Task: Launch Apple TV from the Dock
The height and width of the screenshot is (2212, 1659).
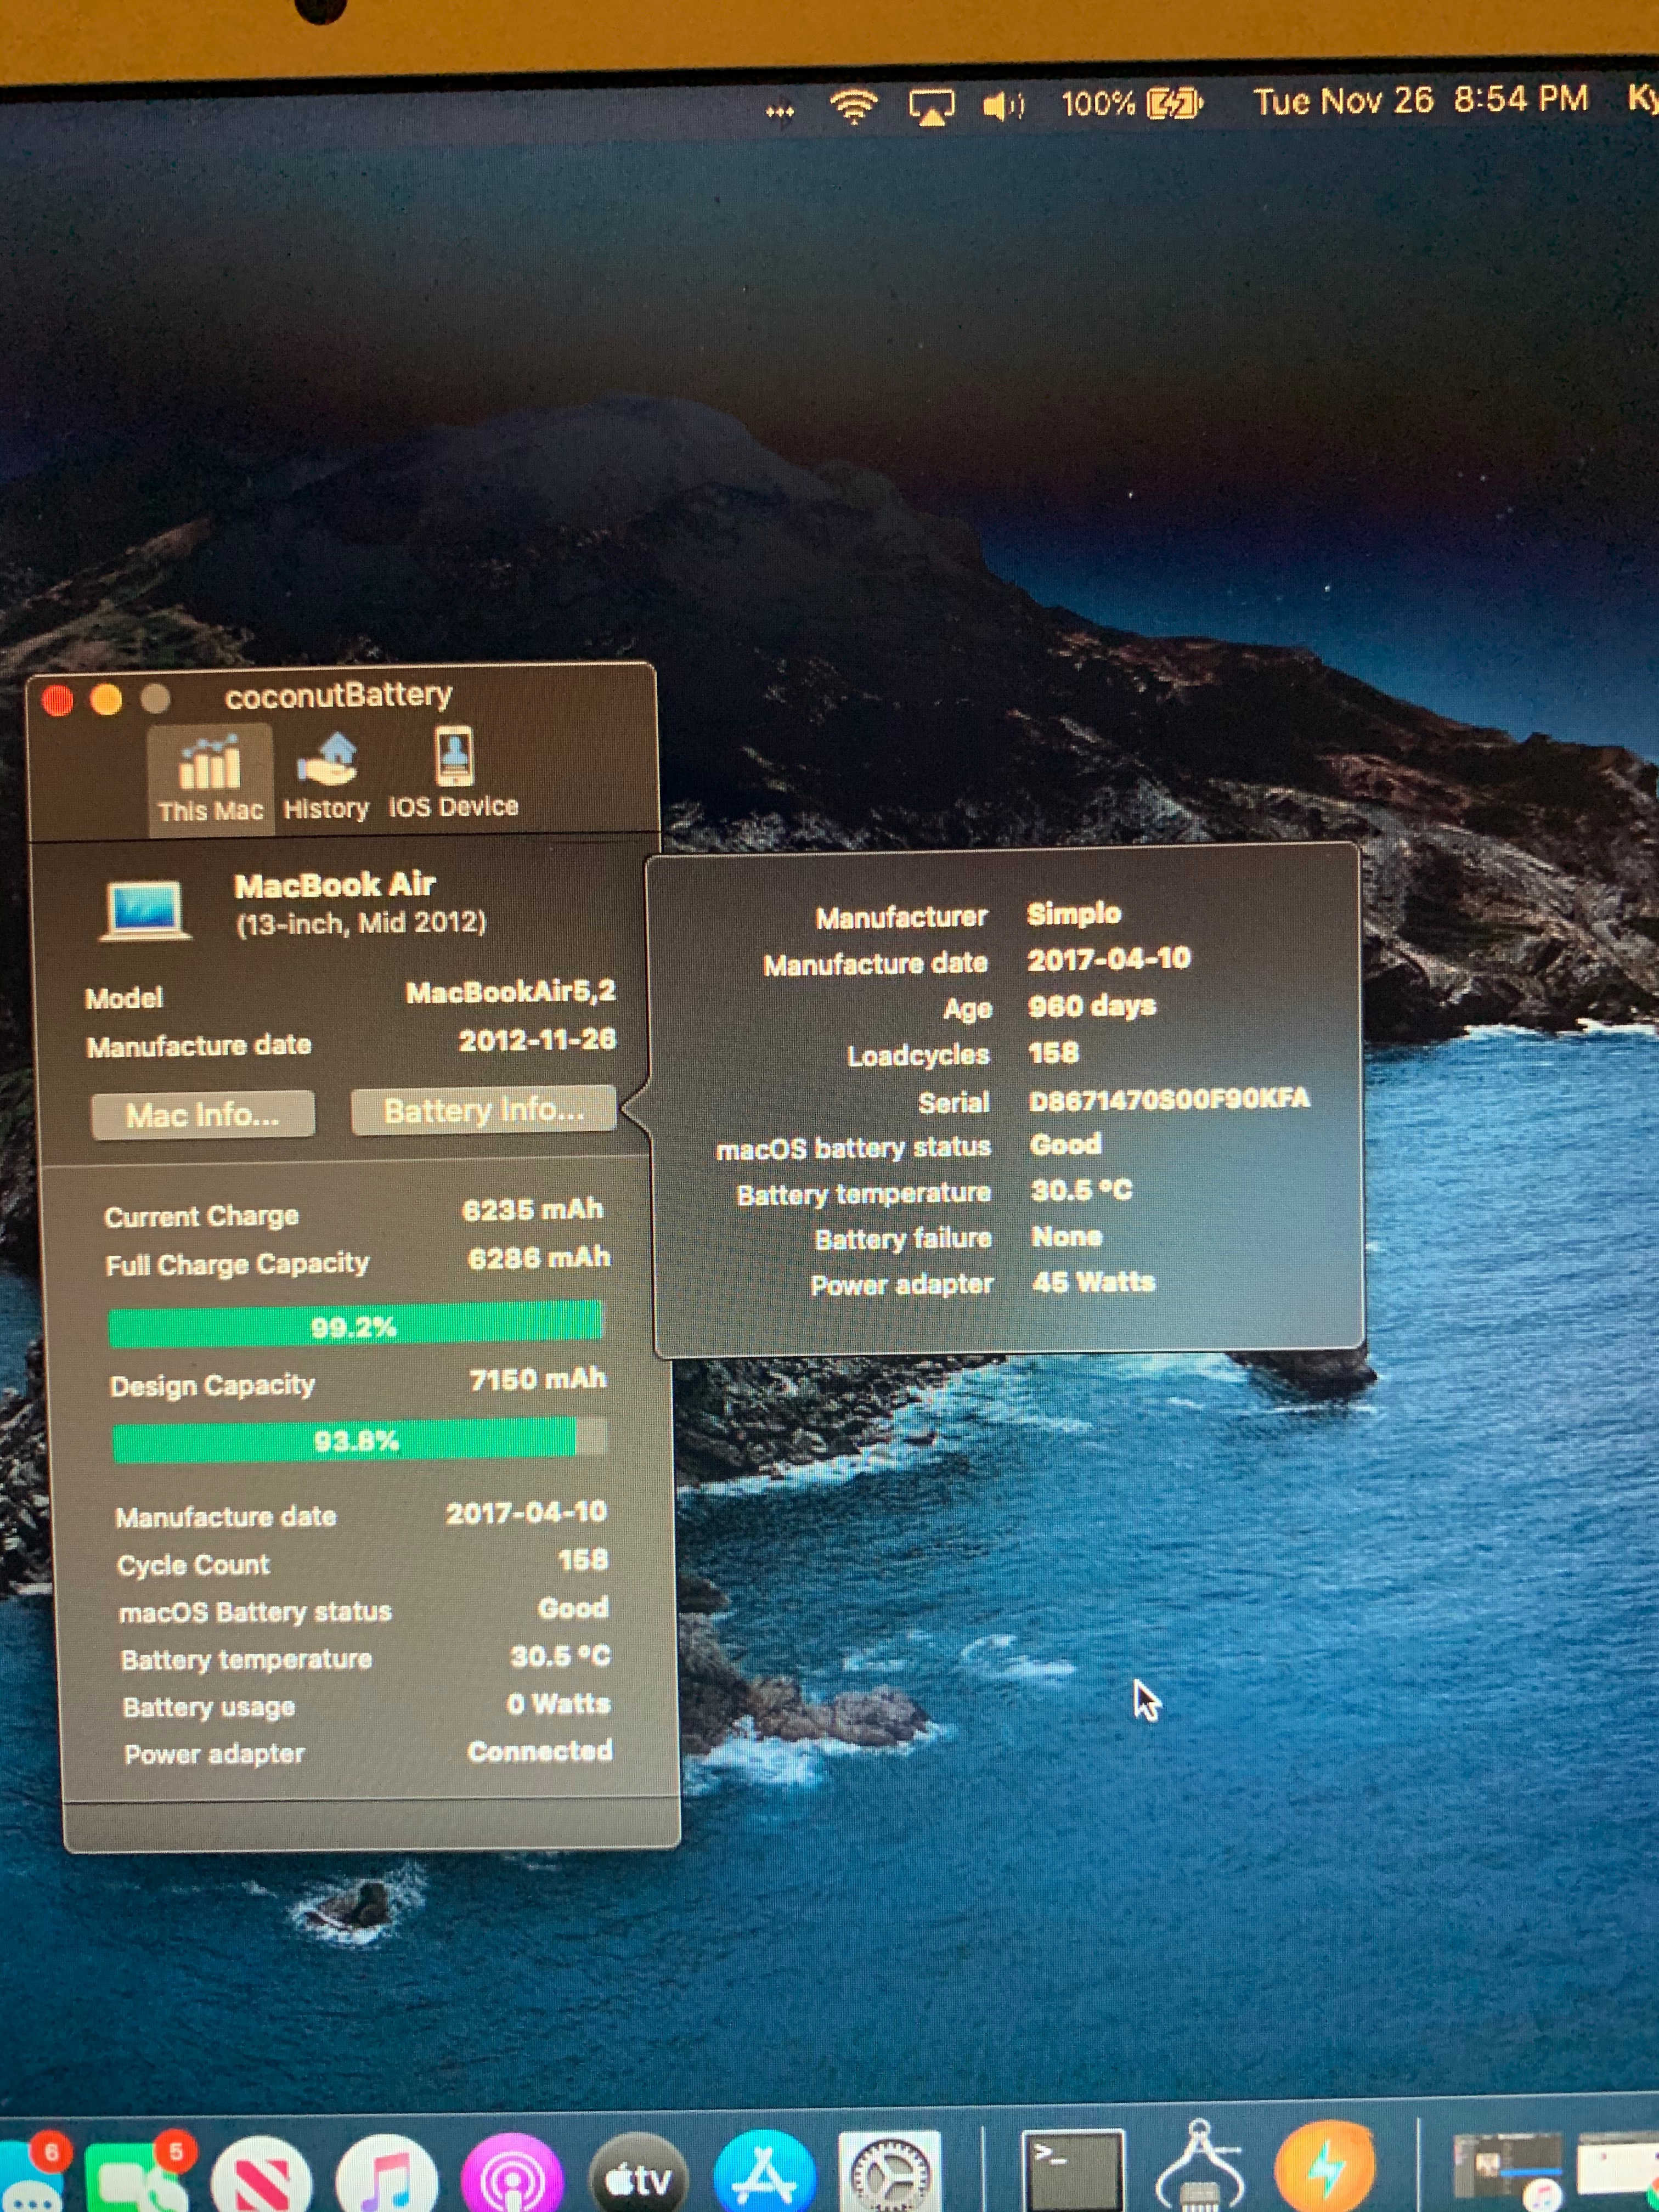Action: pos(639,2176)
